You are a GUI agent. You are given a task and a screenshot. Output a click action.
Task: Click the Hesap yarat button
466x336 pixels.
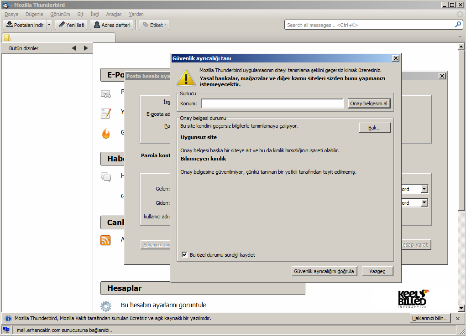[415, 244]
